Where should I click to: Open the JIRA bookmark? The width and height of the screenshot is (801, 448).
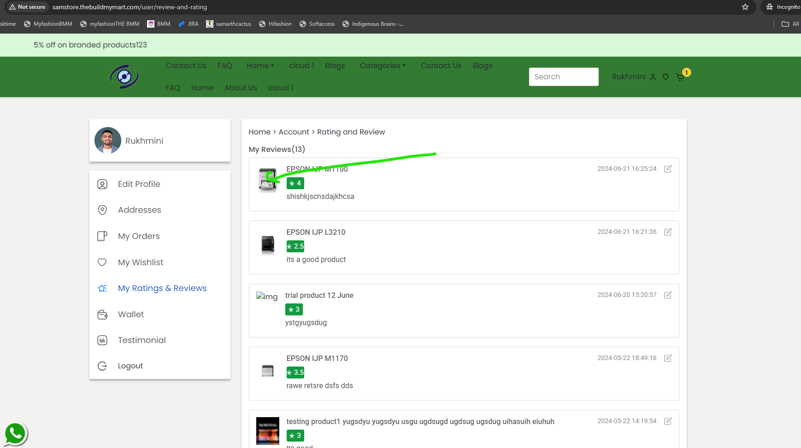coord(188,24)
